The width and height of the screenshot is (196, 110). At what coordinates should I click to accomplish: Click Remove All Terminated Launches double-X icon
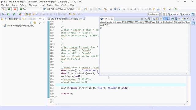(x=149, y=19)
